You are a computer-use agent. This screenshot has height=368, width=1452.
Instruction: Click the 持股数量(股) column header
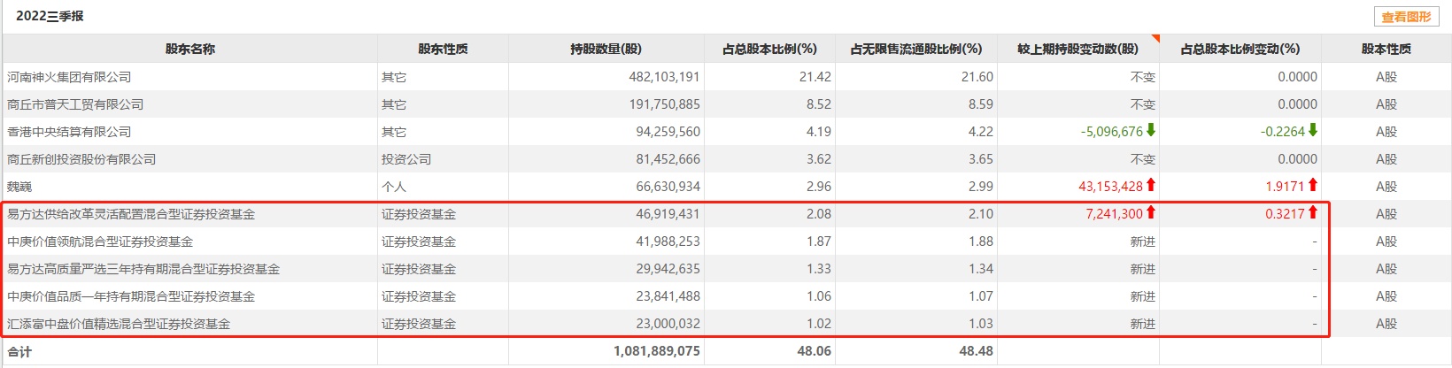[x=606, y=50]
